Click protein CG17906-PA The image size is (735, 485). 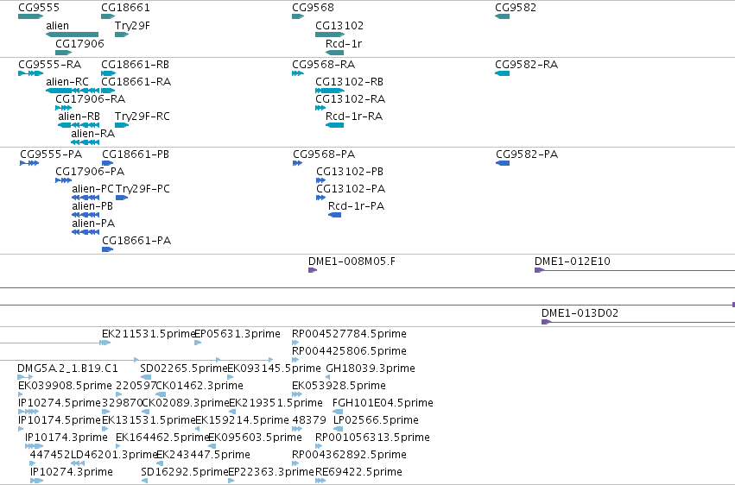coord(63,180)
